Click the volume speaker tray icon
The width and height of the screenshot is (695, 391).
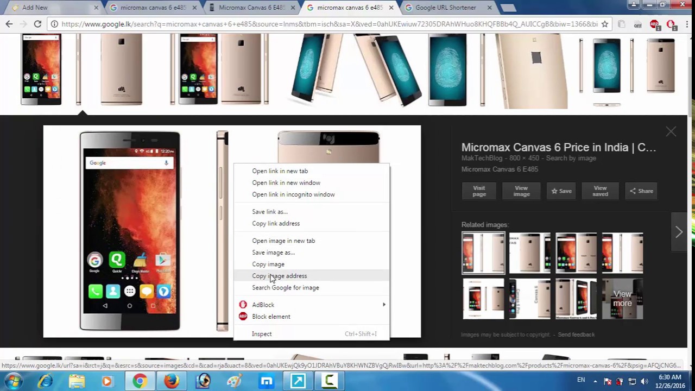645,381
